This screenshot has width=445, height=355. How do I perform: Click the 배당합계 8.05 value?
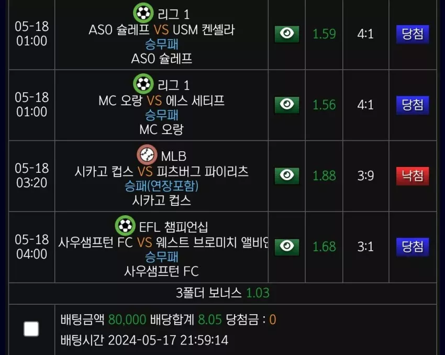[210, 319]
